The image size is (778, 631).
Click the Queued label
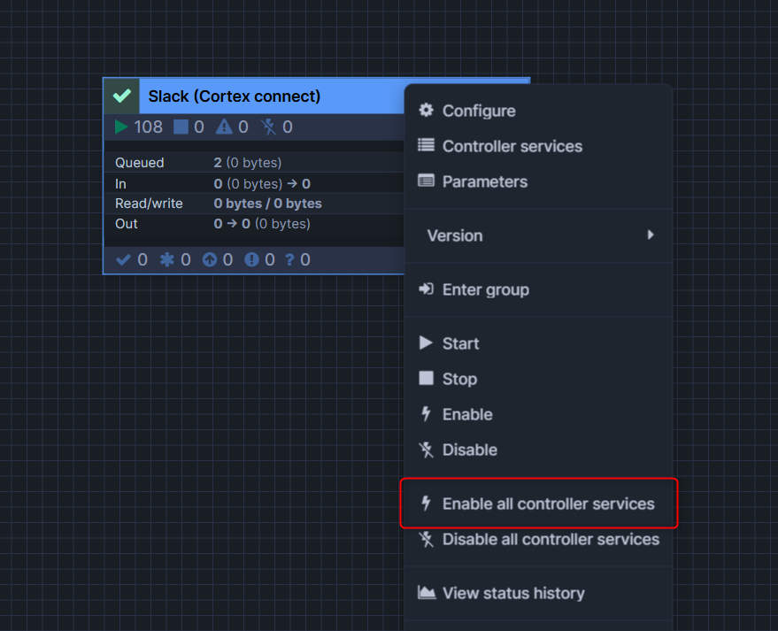(x=140, y=163)
